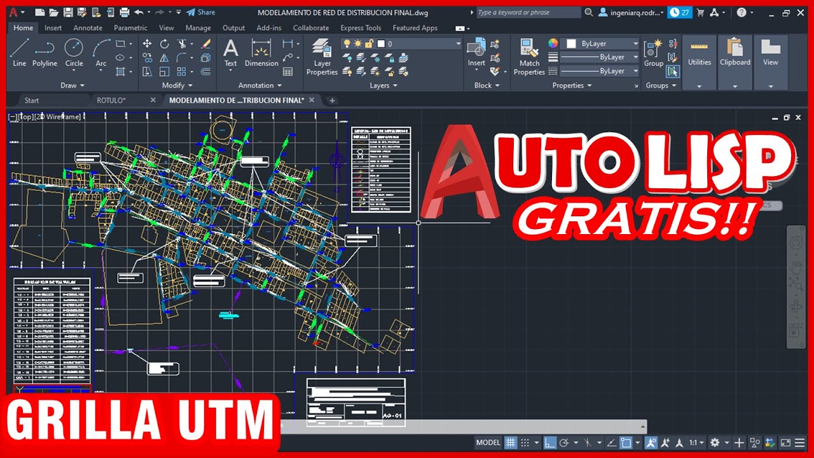
Task: Click the MODEL space button
Action: 488,443
